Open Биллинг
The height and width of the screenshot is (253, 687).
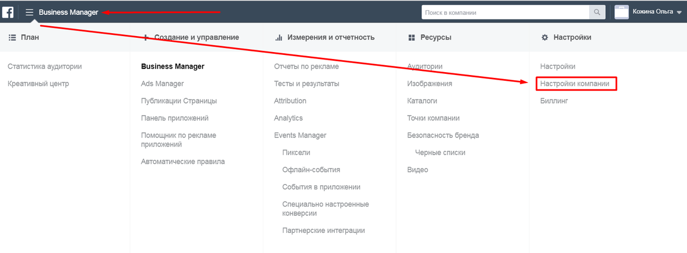(554, 101)
